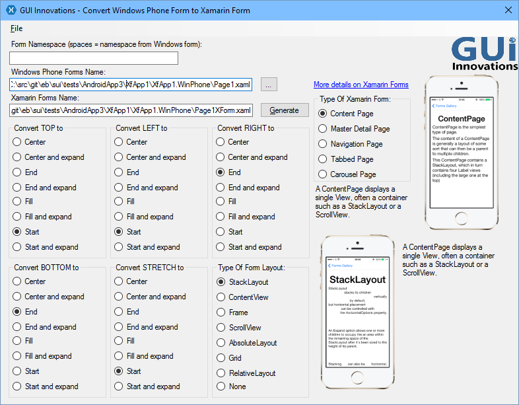The width and height of the screenshot is (519, 405).
Task: Set Convert LEFT to Fill and expand
Action: (120, 217)
